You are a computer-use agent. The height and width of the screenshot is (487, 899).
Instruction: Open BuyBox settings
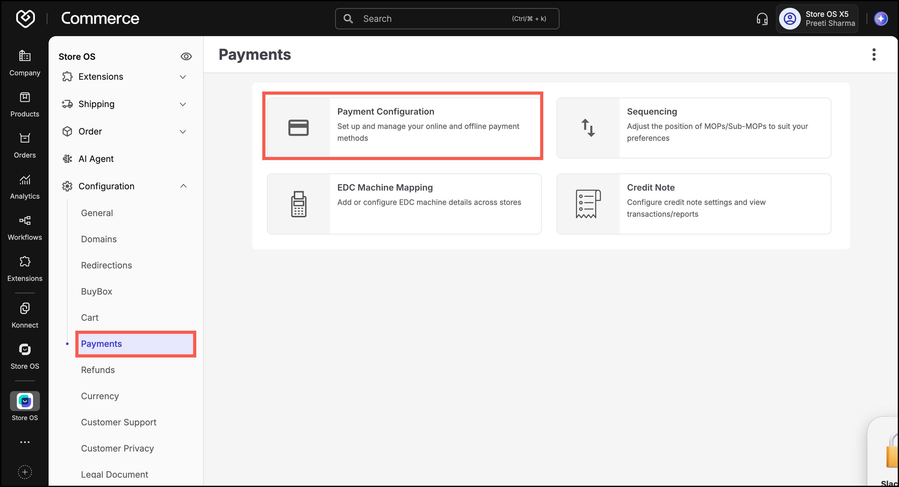click(97, 291)
